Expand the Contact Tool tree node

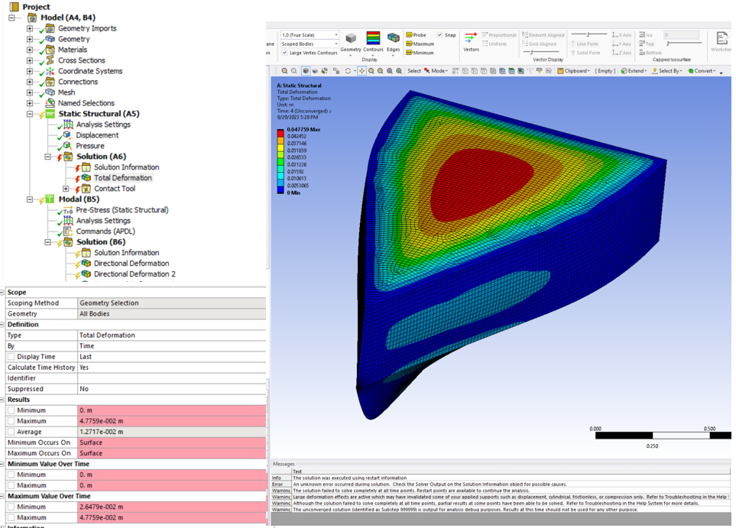66,189
